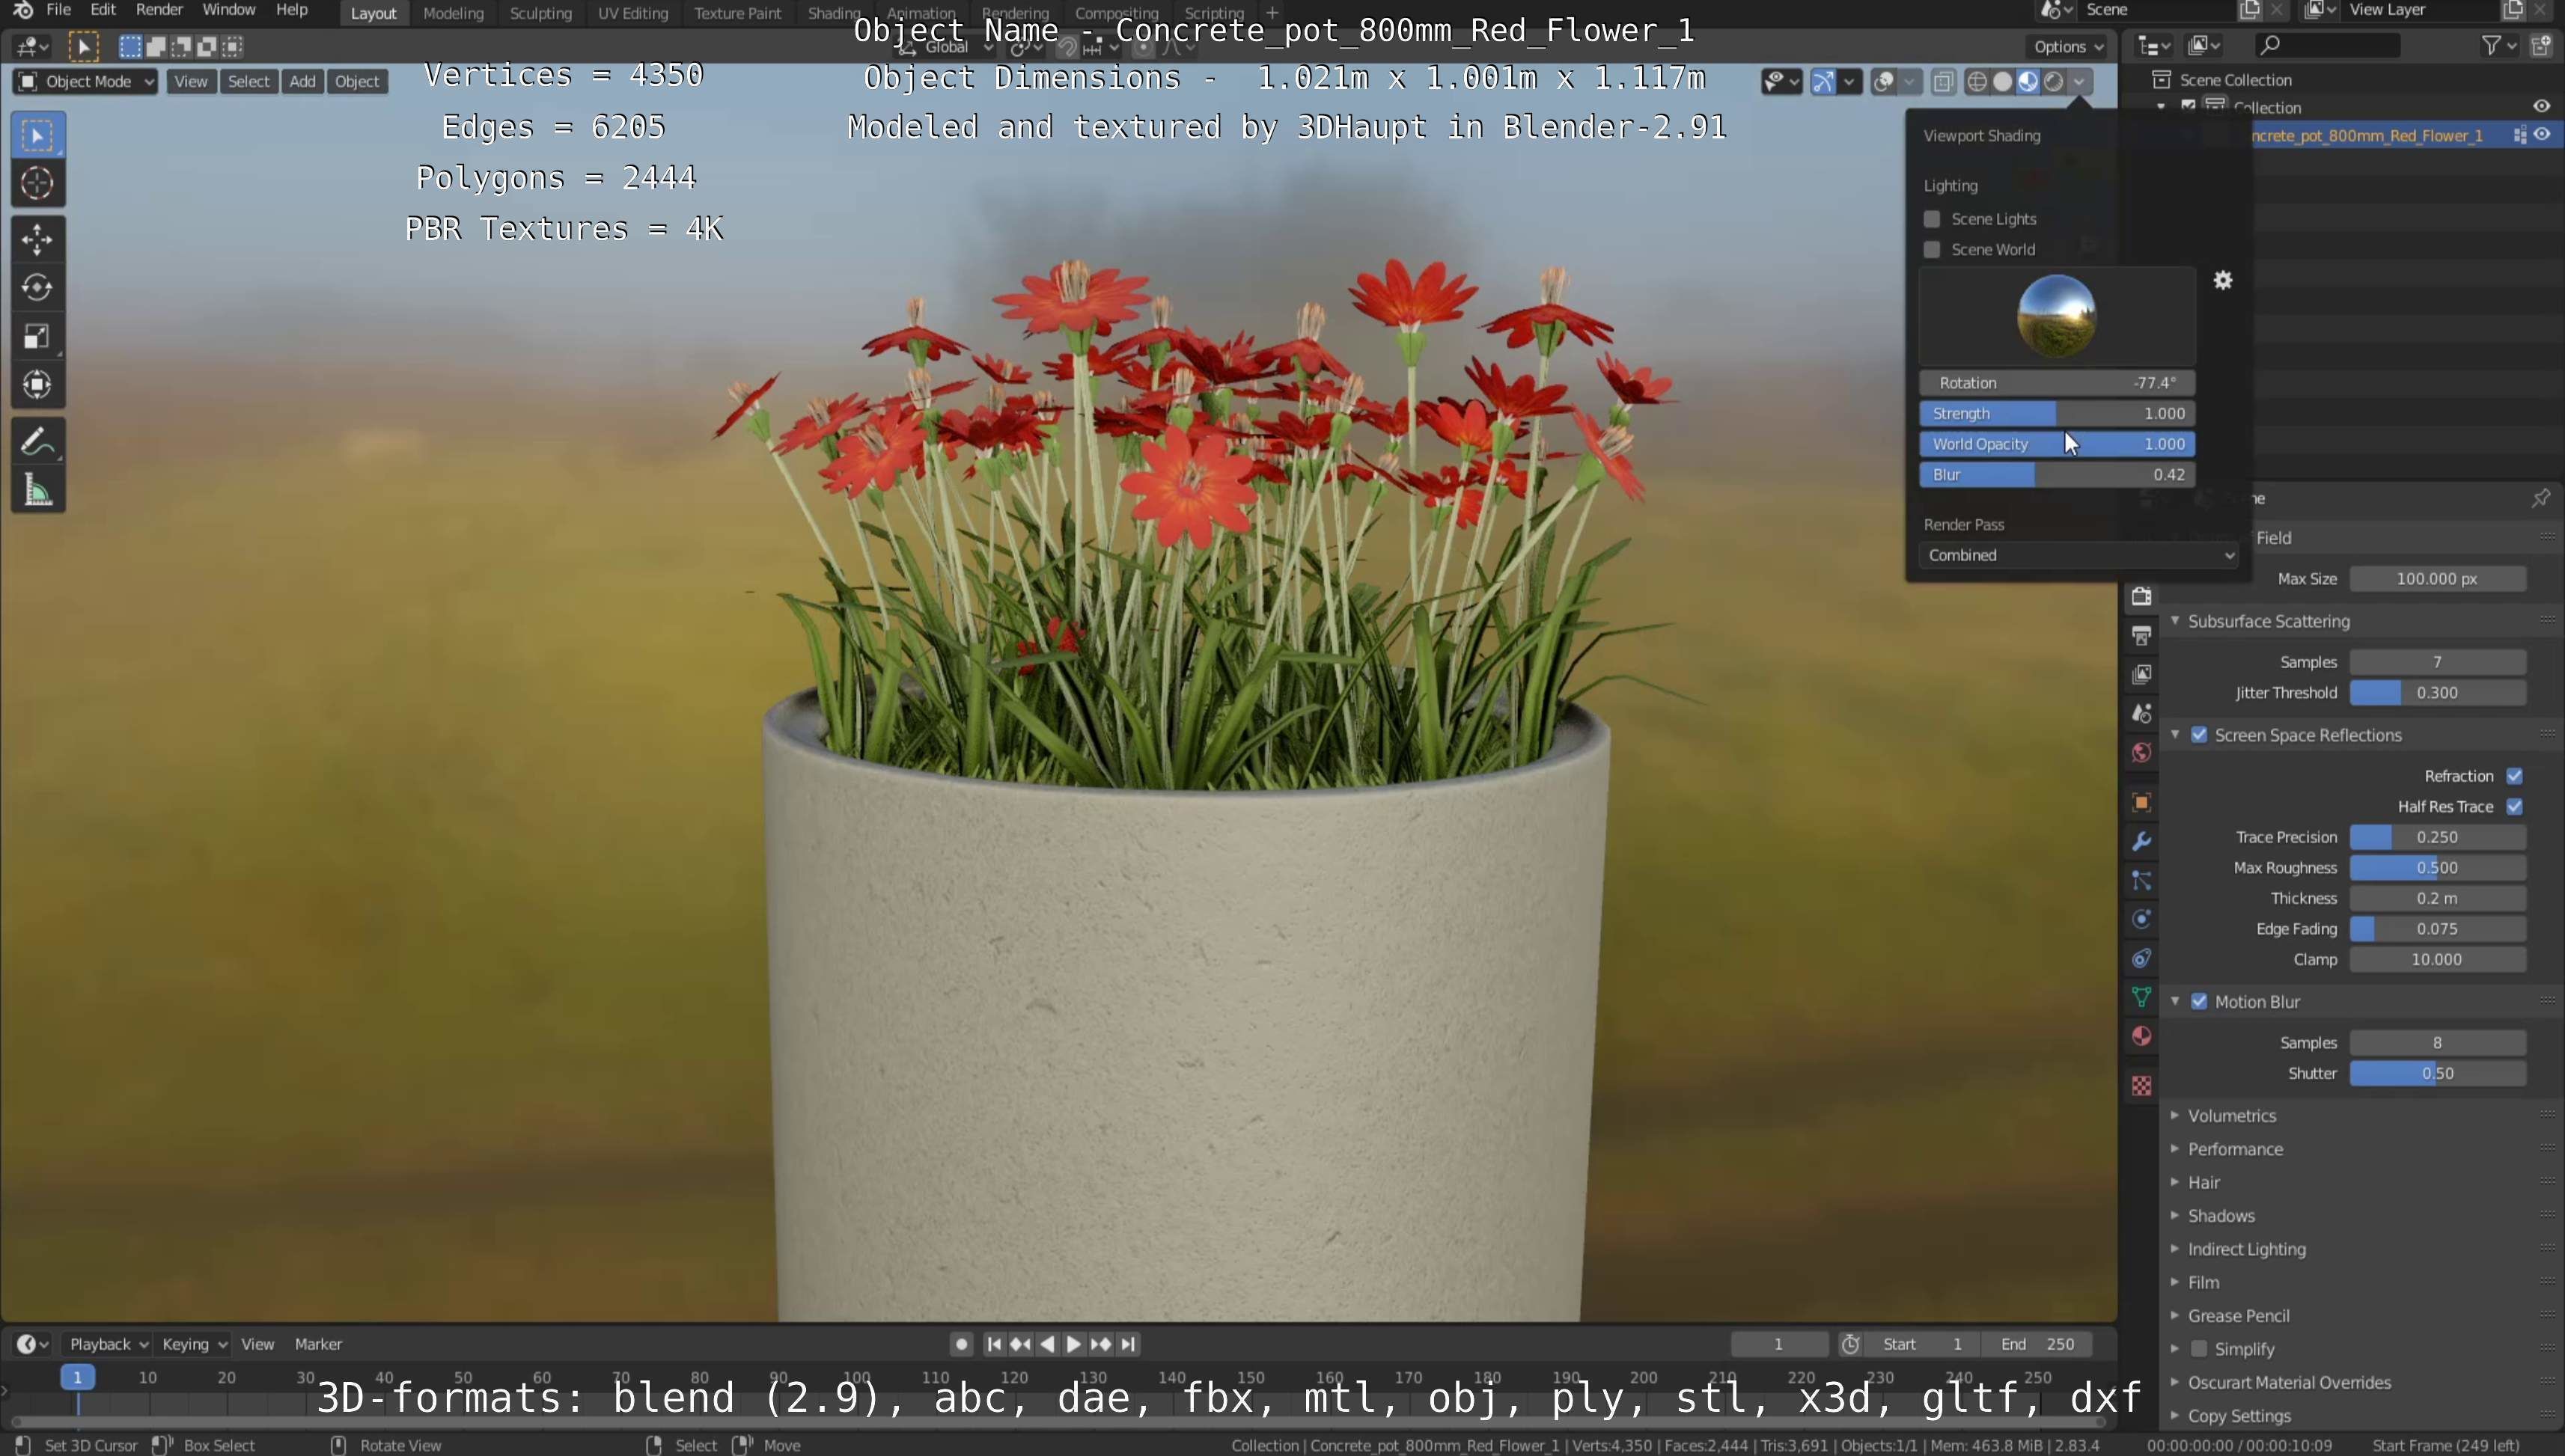This screenshot has width=2565, height=1456.
Task: Switch to rendered viewport shading
Action: [2054, 82]
